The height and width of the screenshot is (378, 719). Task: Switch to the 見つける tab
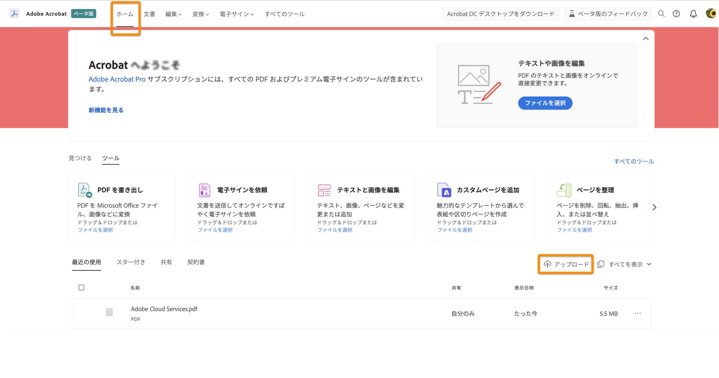point(80,158)
